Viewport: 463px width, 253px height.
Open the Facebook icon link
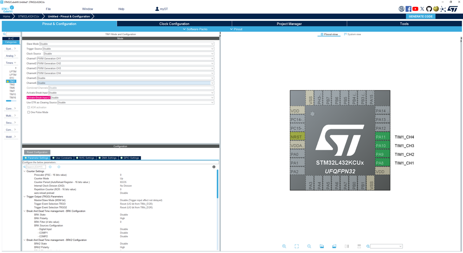tap(408, 9)
